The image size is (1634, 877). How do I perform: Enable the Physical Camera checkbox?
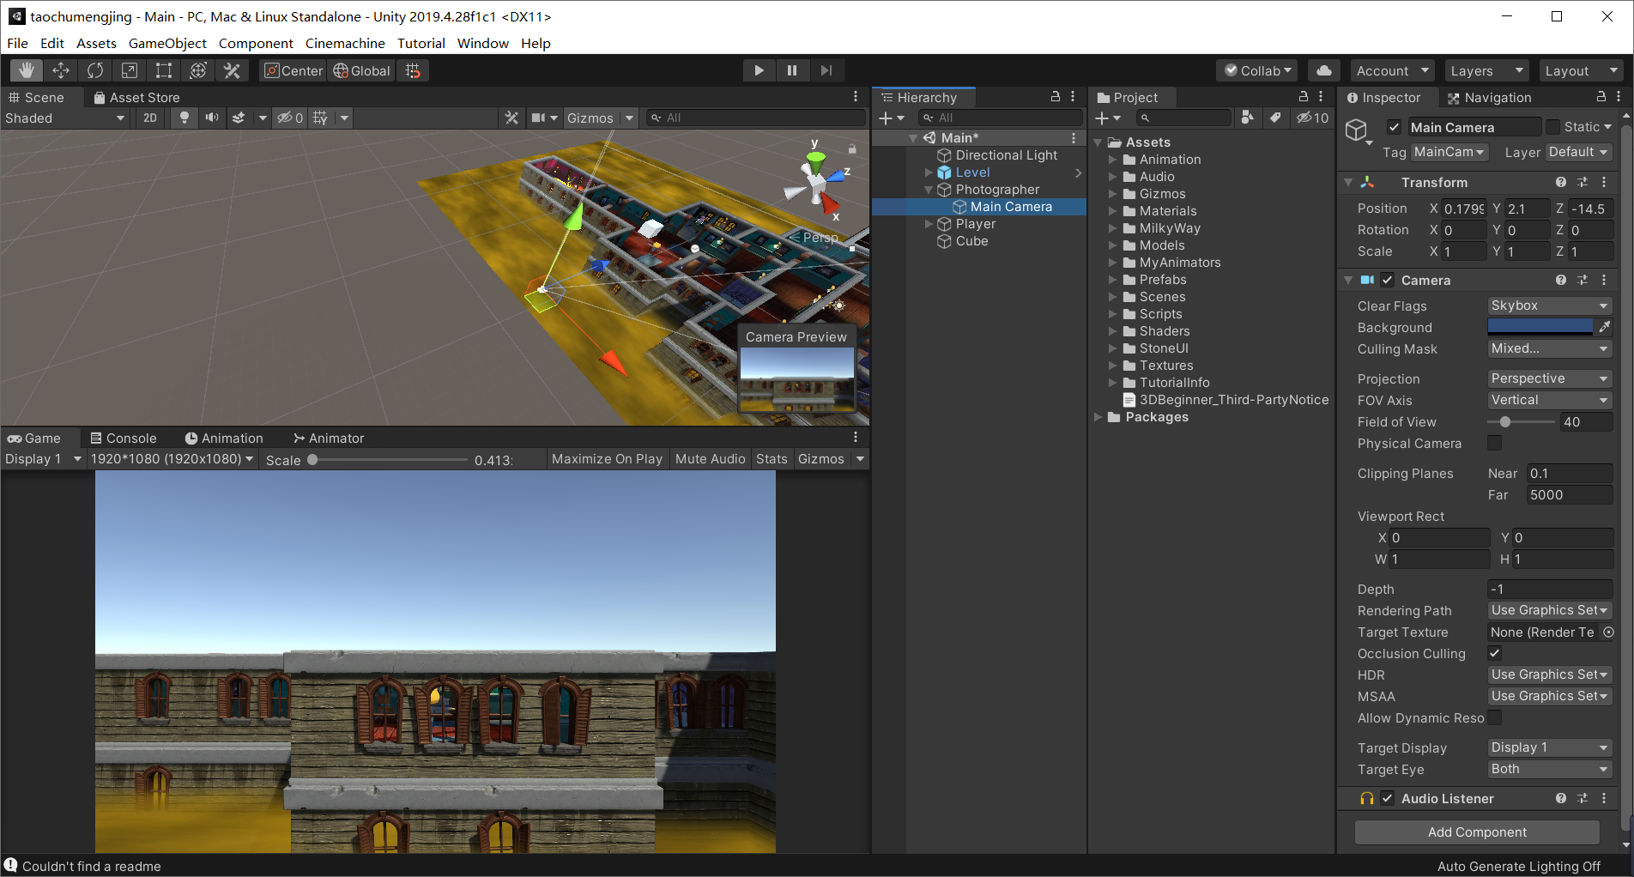(x=1494, y=443)
